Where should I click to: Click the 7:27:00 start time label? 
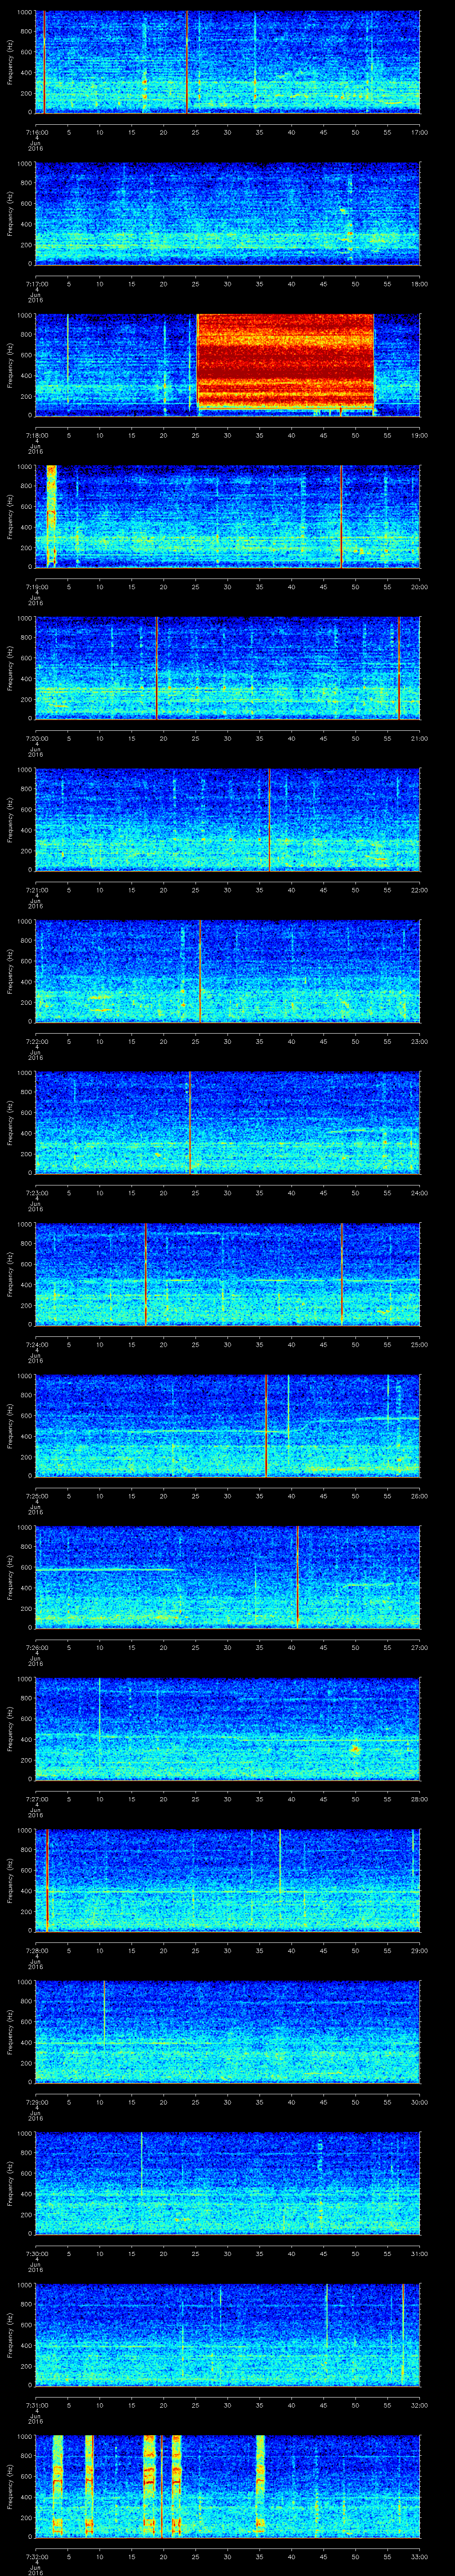coord(36,1799)
